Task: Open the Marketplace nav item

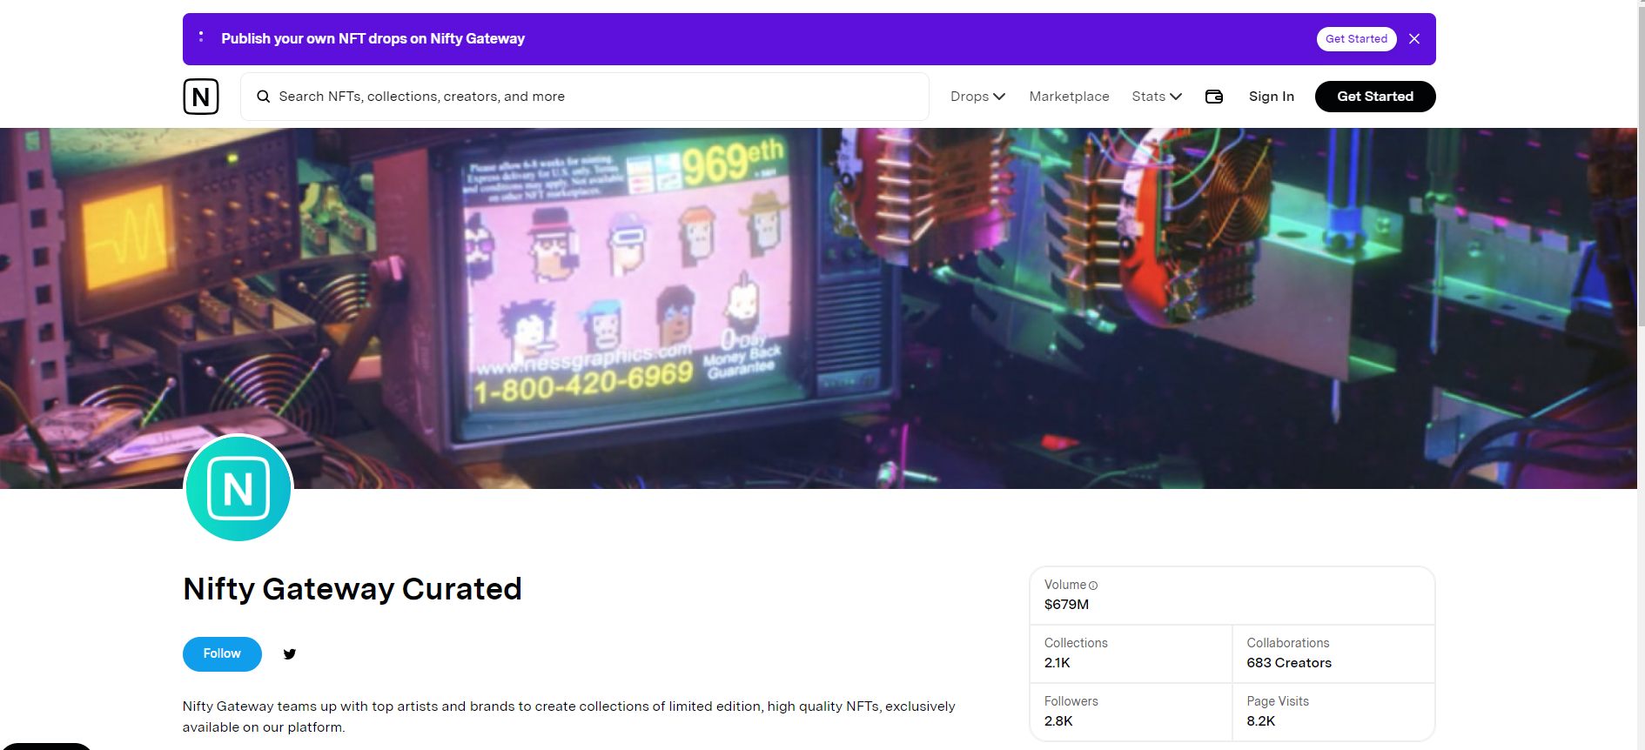Action: click(x=1069, y=97)
